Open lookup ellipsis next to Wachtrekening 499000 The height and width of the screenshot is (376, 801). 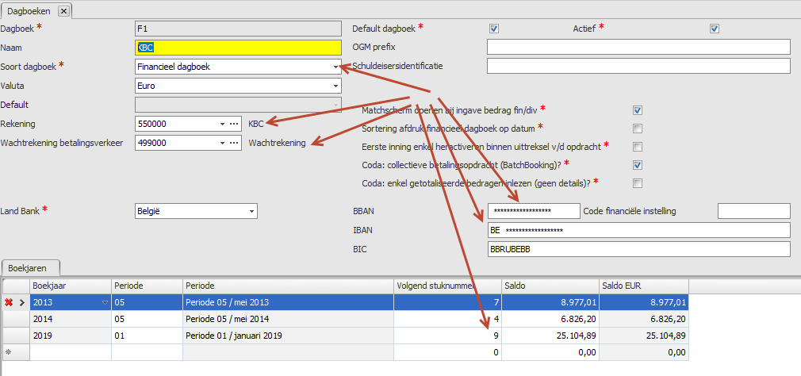click(234, 143)
